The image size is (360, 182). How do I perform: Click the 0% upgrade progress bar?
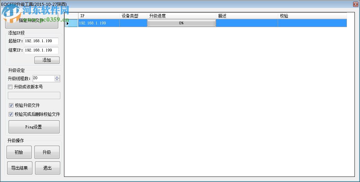tap(181, 23)
